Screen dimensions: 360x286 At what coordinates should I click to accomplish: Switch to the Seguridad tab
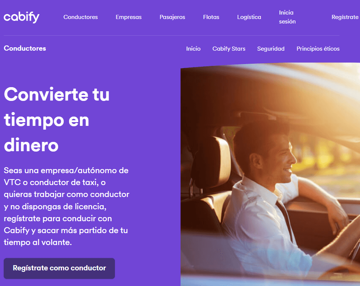pyautogui.click(x=271, y=48)
